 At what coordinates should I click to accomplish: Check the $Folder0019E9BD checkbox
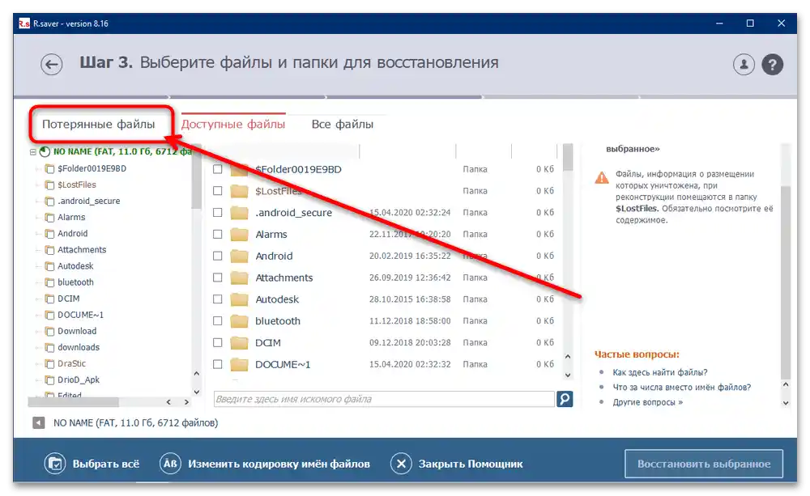pyautogui.click(x=217, y=169)
